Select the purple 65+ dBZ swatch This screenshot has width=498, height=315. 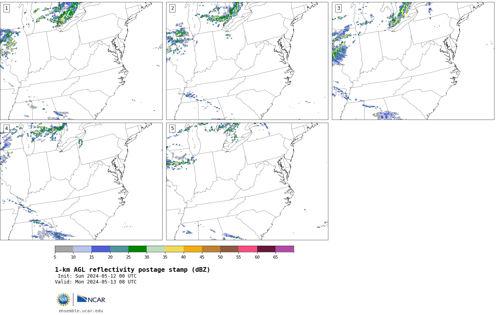285,249
